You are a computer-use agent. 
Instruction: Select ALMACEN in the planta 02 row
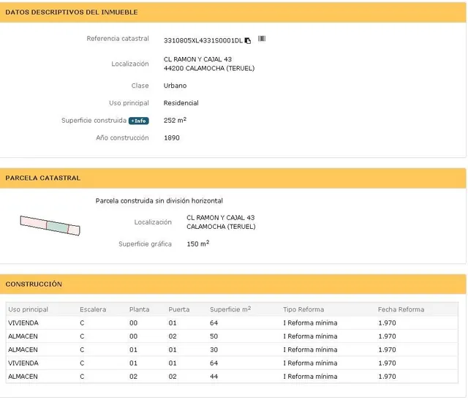pyautogui.click(x=23, y=377)
